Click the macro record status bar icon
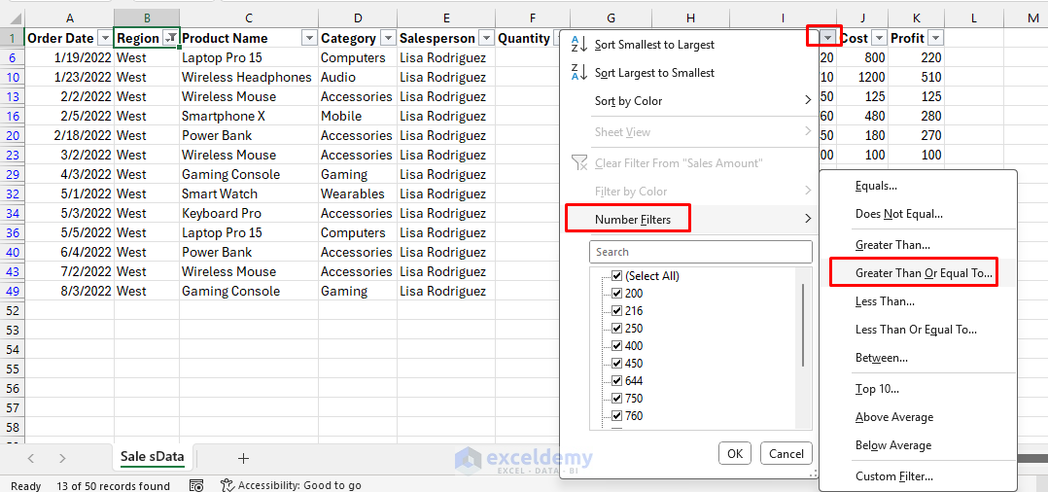The image size is (1048, 492). [x=195, y=486]
